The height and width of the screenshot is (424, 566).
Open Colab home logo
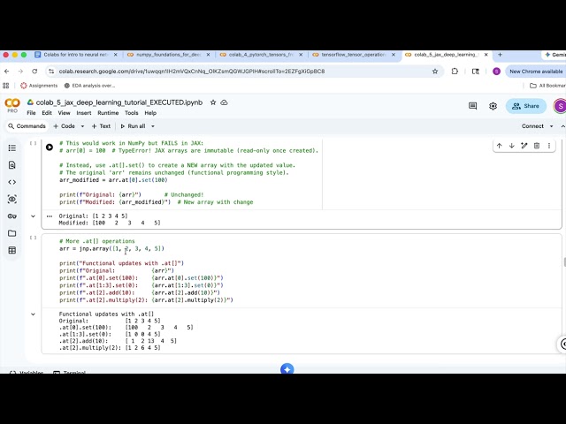(12, 102)
